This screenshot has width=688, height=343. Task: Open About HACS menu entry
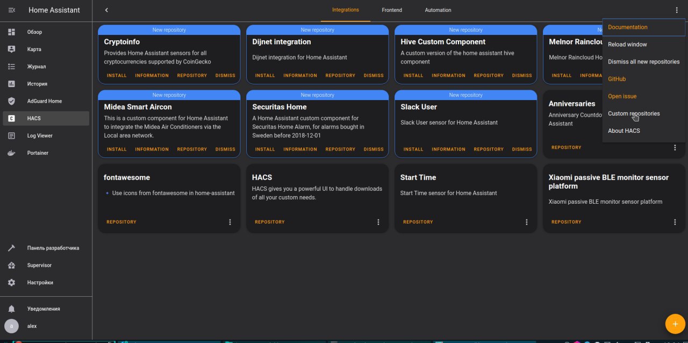pyautogui.click(x=644, y=131)
